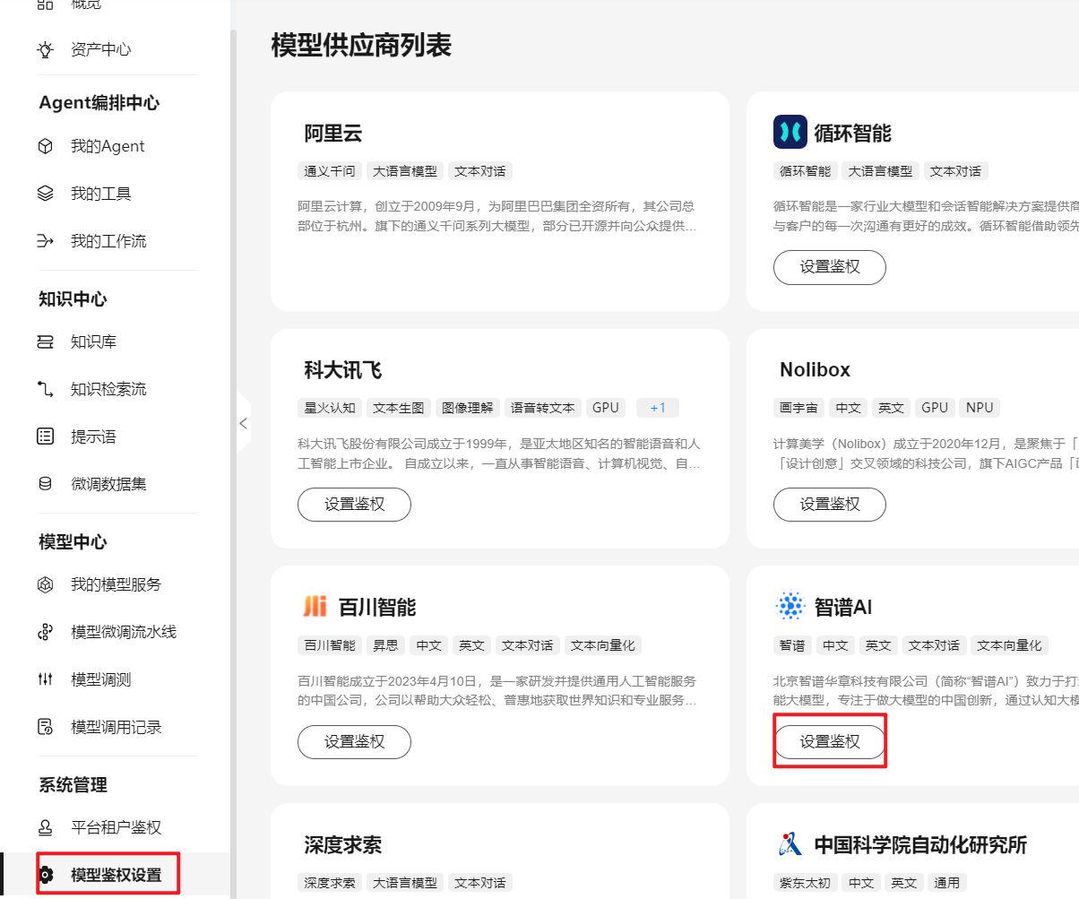Select 模型鉴权设置 menu item

click(116, 875)
